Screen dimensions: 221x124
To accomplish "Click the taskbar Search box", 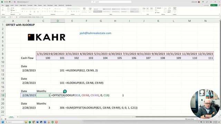I will pos(15,122).
